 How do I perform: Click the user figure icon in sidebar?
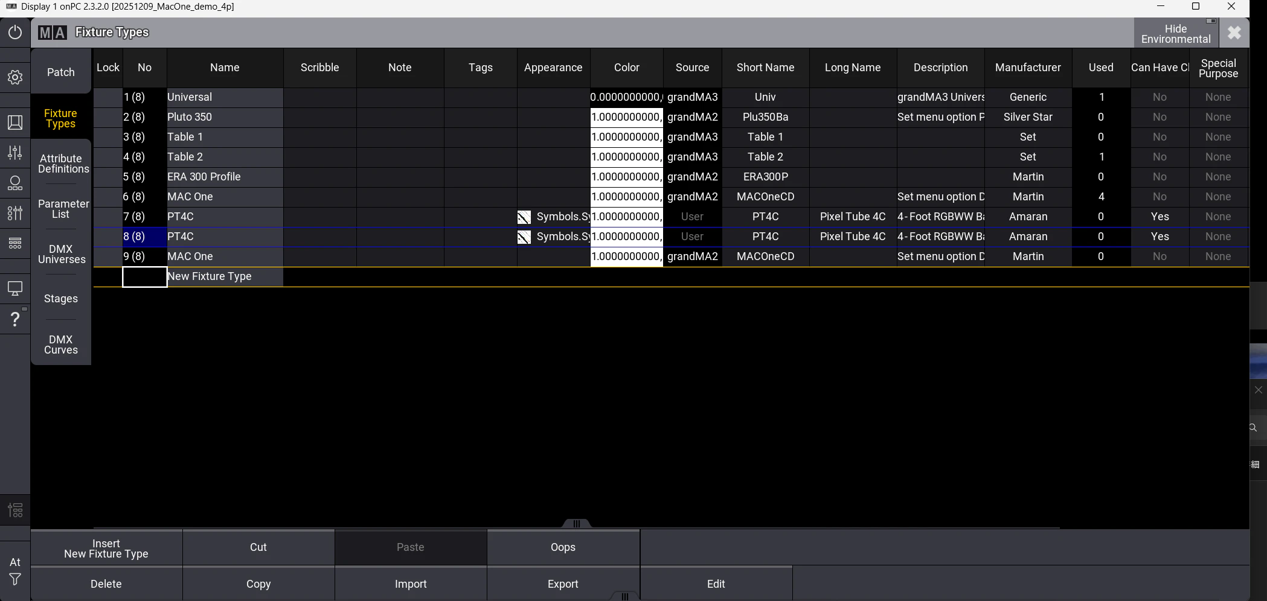pos(15,183)
